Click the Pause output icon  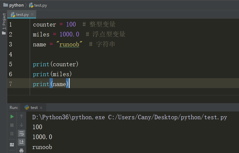12,133
